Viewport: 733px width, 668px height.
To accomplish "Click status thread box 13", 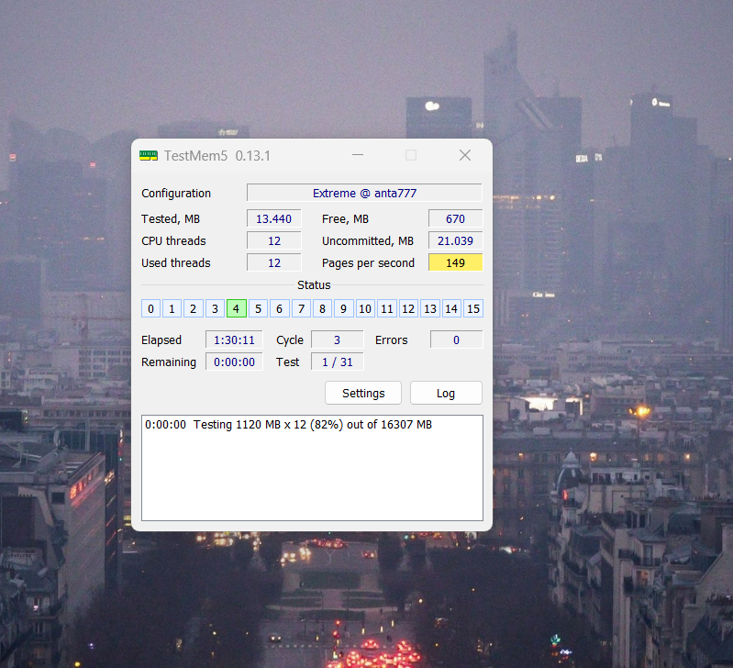I will click(x=430, y=308).
